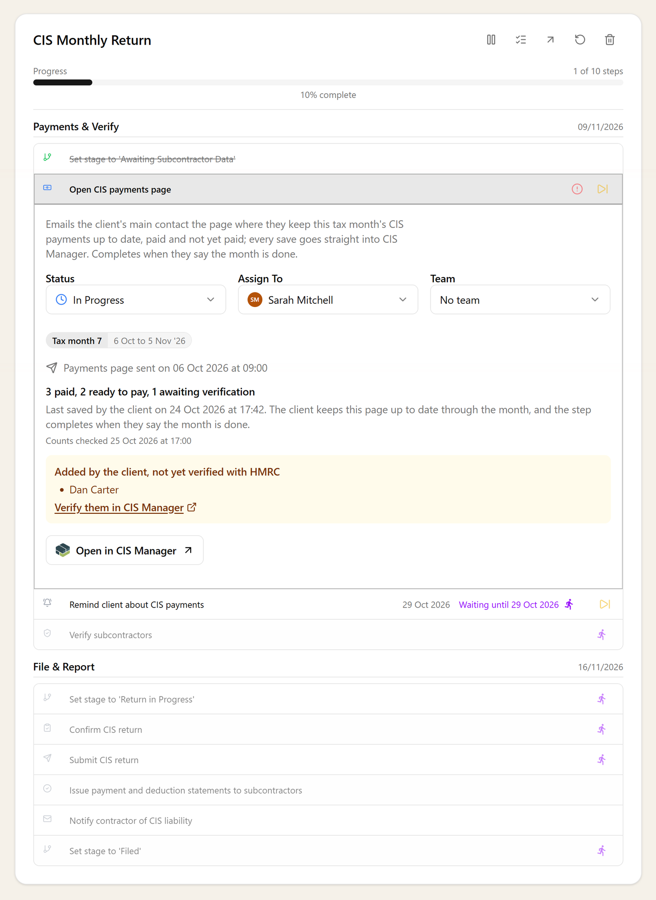Click the running-person icon beside Waiting until 29 Oct 2026
This screenshot has width=656, height=900.
pyautogui.click(x=569, y=604)
